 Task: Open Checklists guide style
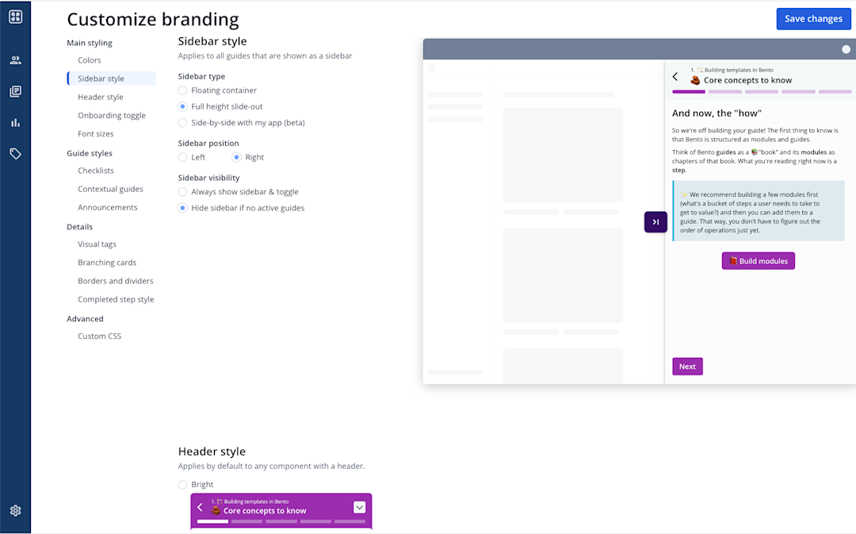click(x=96, y=171)
